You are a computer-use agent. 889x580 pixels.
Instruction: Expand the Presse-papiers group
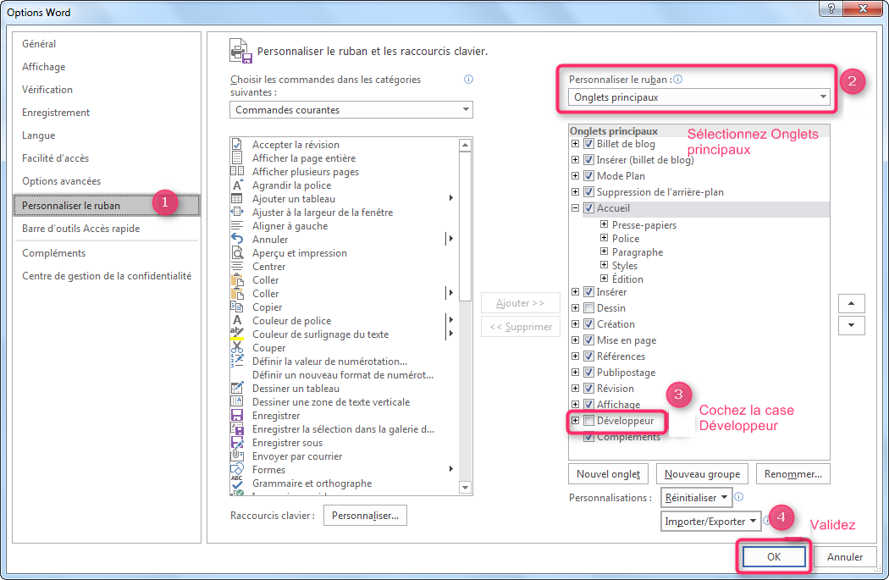[605, 224]
